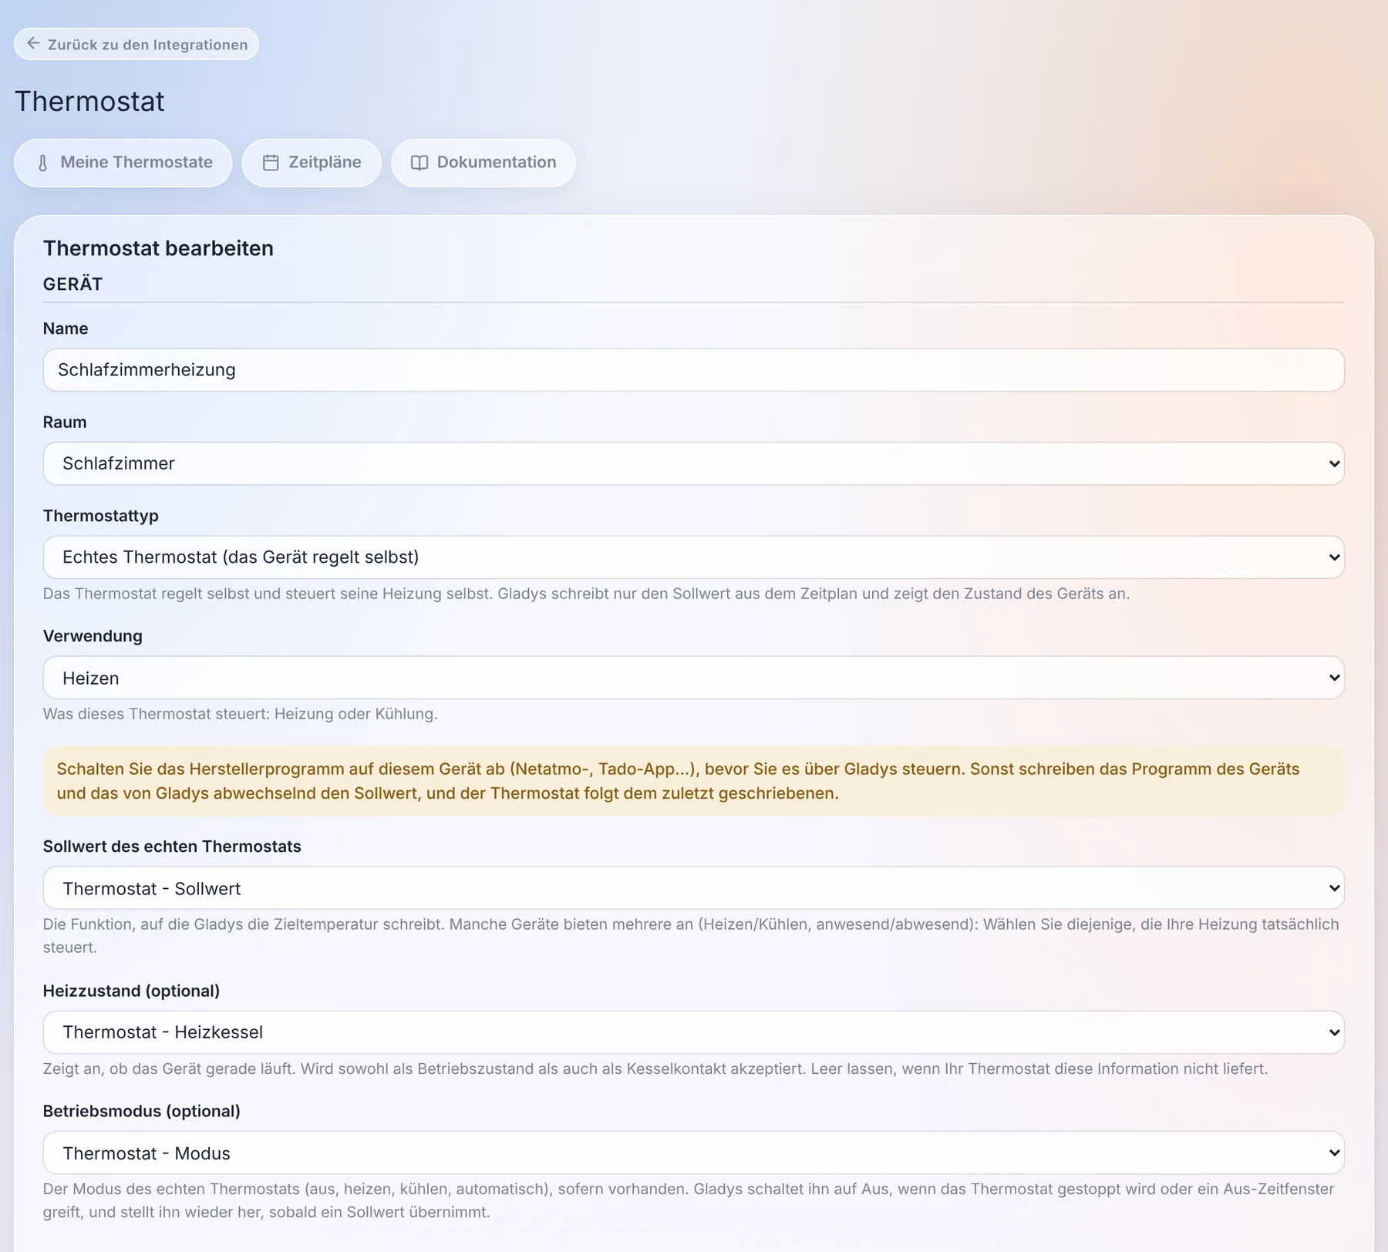Click the Verwendung label

coord(93,636)
